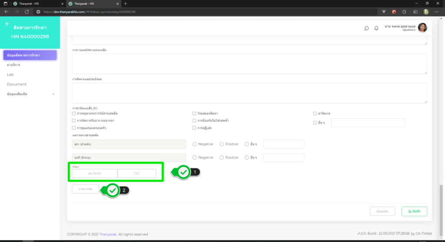This screenshot has height=242, width=445.
Task: Open the browser's three-dot settings menu
Action: (x=439, y=12)
